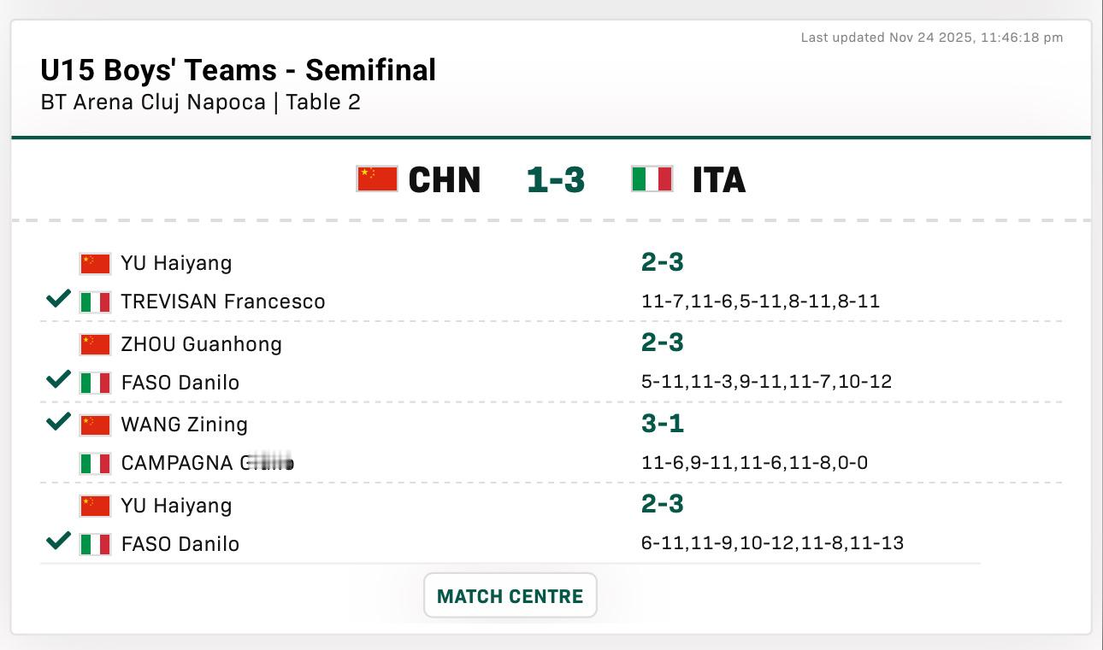
Task: Click game scores 11-7,11-6,5-11,8-11,8-11
Action: coord(760,302)
